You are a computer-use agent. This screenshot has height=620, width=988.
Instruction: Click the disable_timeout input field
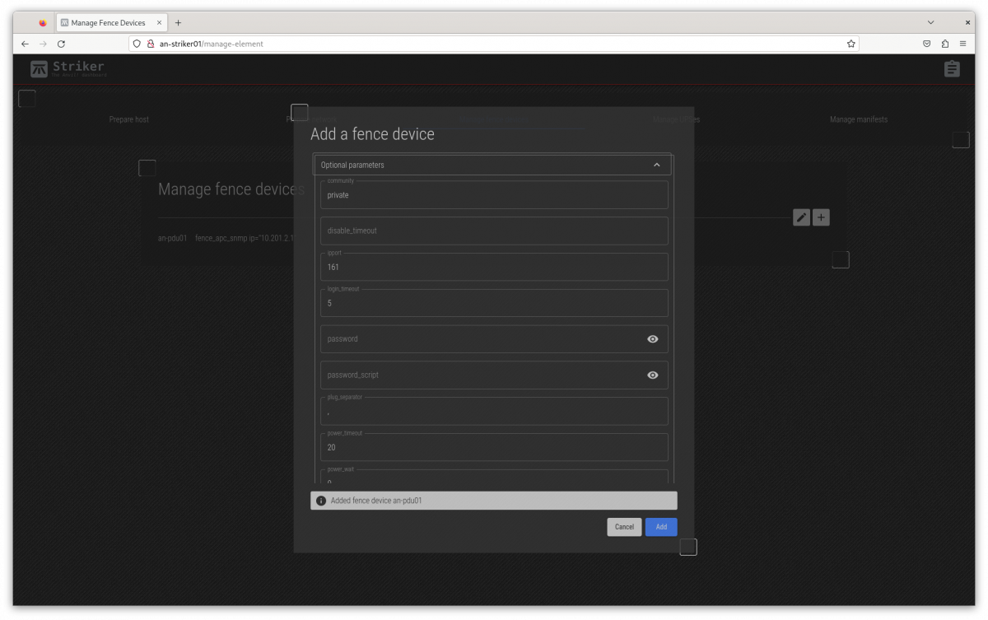(494, 231)
